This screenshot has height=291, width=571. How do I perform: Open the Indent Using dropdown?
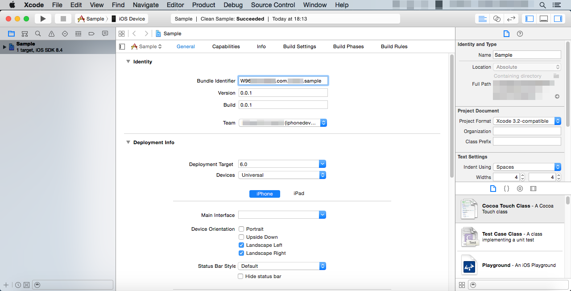pos(527,167)
